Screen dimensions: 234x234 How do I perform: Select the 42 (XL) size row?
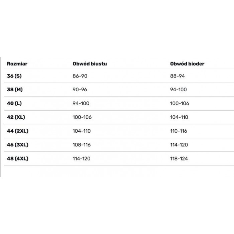[x=119, y=117]
